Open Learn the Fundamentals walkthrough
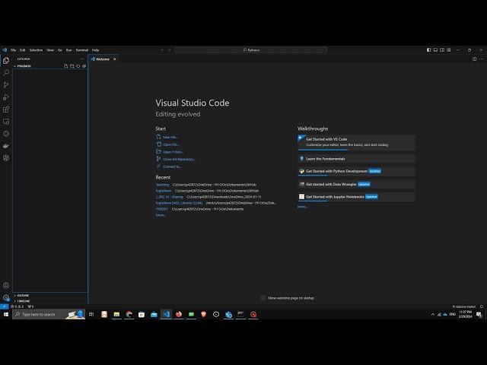Viewport: 487px width, 365px height. [357, 159]
